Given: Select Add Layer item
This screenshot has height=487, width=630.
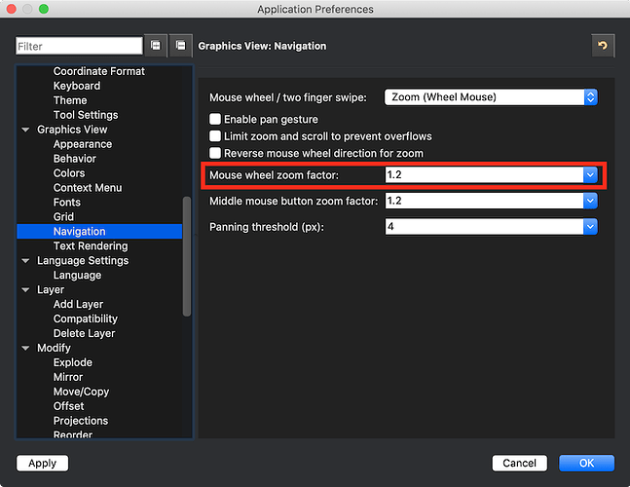Looking at the screenshot, I should point(78,304).
